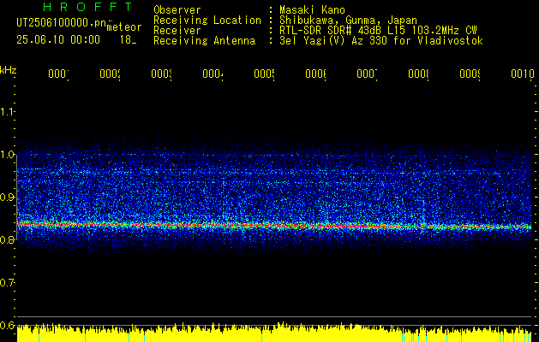Click the receiver info RTL-SDR SDR# 43dB
This screenshot has width=539, height=342.
pyautogui.click(x=332, y=31)
